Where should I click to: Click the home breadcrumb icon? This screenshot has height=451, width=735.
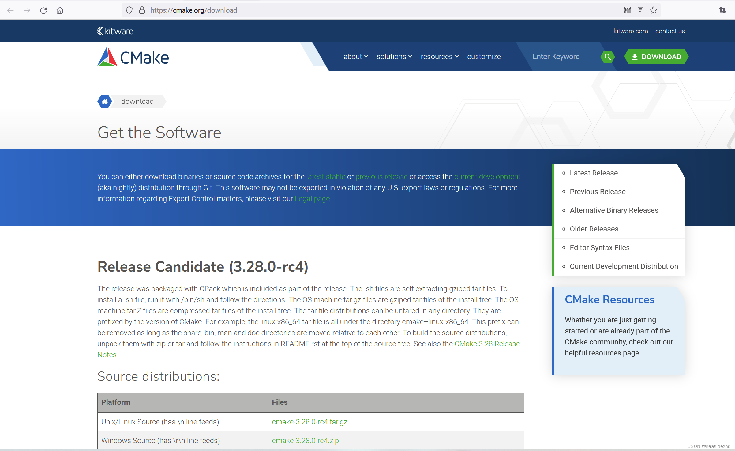coord(104,101)
